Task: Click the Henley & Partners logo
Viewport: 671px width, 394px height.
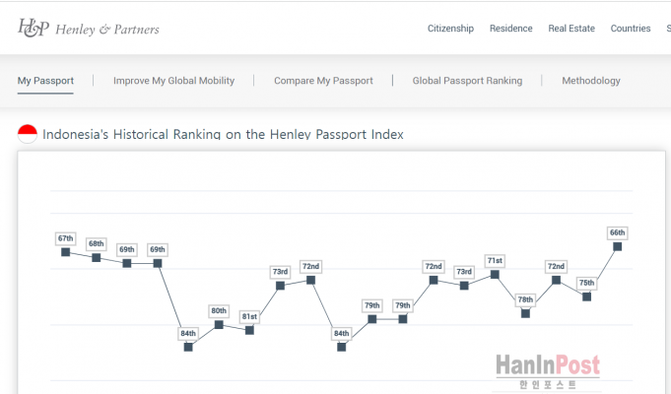Action: pos(88,29)
